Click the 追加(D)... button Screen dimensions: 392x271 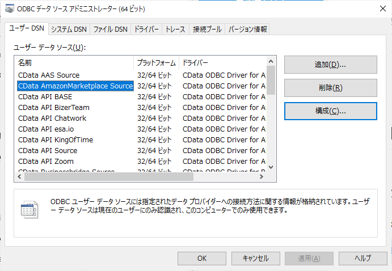331,65
